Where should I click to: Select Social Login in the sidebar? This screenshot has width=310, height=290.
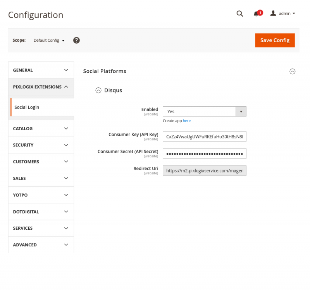[x=27, y=107]
